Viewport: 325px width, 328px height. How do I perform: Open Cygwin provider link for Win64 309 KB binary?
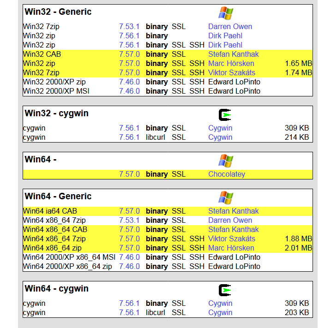(x=220, y=303)
